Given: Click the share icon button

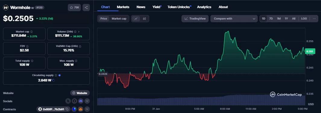Looking at the screenshot, I should (86, 8).
